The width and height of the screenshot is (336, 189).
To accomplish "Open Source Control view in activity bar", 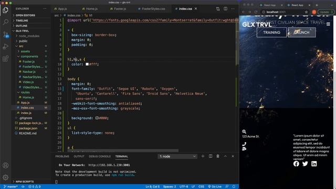I will click(6, 34).
